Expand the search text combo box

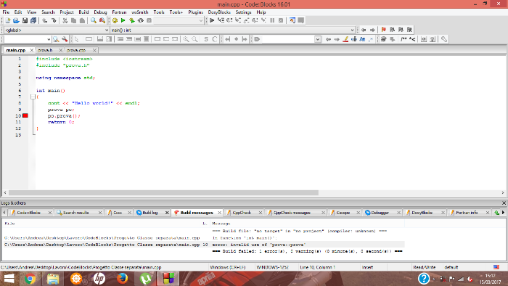[x=28, y=39]
